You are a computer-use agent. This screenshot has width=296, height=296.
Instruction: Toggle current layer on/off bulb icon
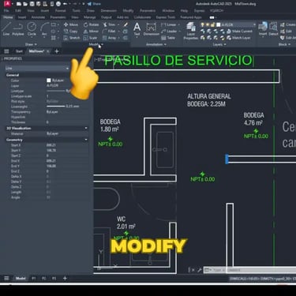click(202, 24)
